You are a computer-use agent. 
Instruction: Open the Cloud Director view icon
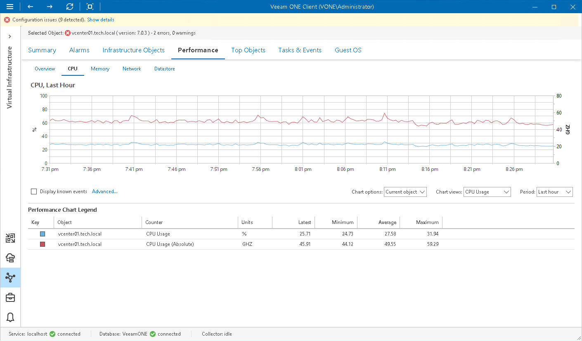tap(10, 258)
